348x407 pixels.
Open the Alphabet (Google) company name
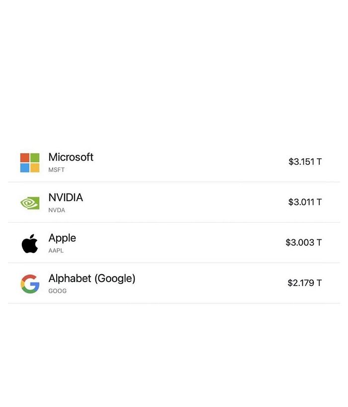(x=91, y=278)
